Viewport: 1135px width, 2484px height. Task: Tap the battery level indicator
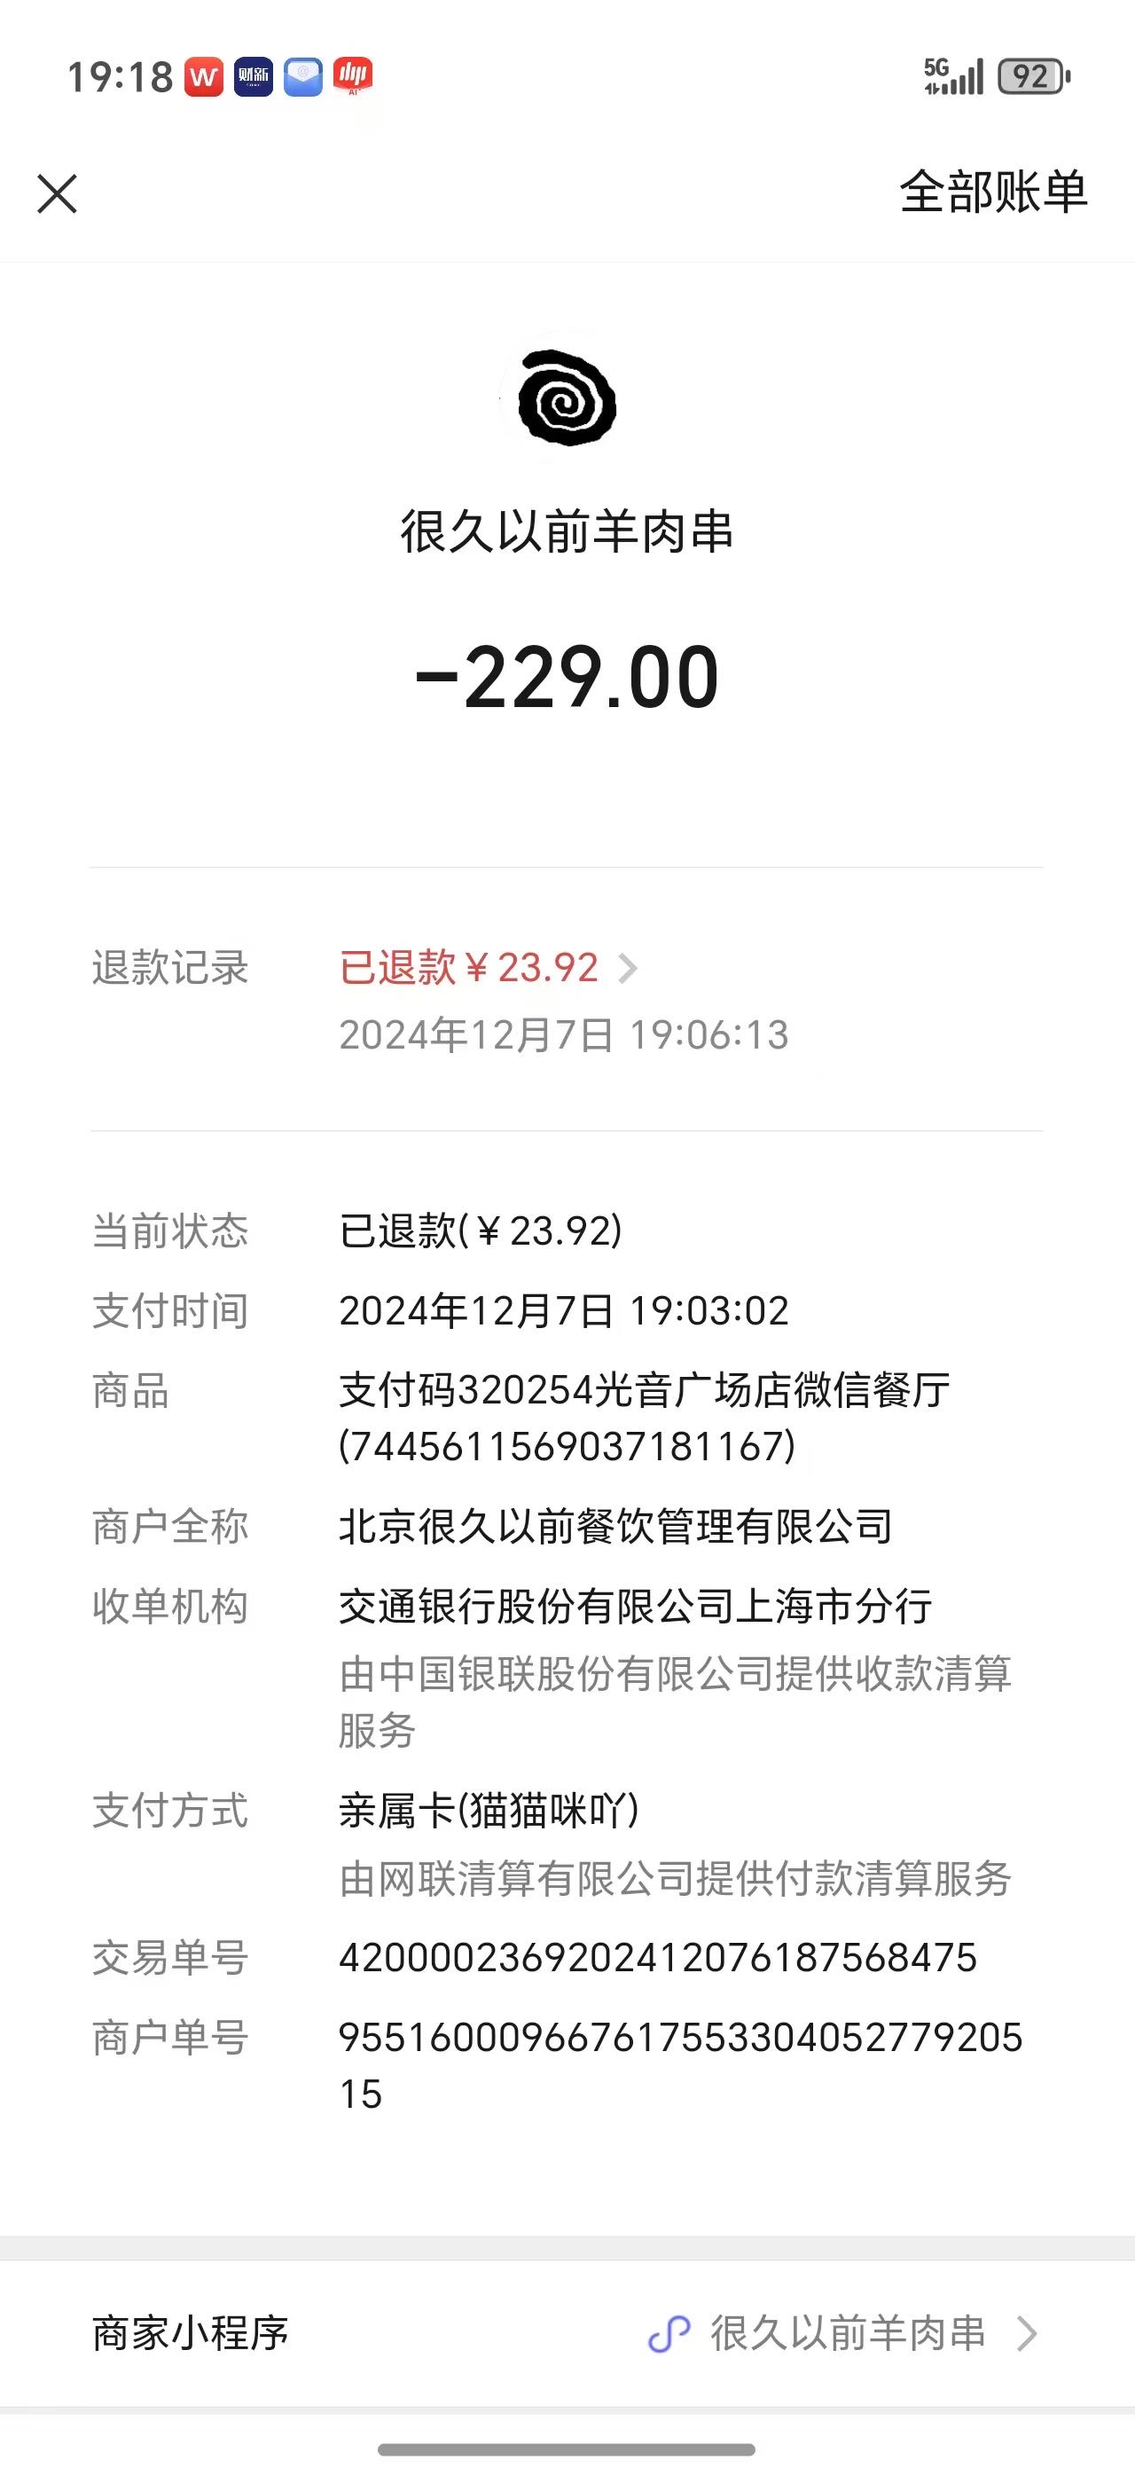point(1034,76)
